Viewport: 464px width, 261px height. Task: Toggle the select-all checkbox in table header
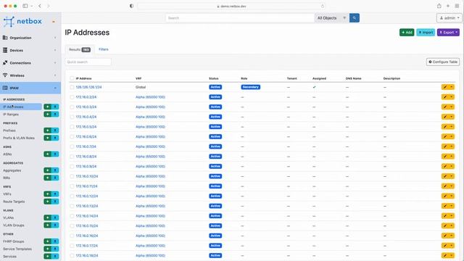pos(72,78)
